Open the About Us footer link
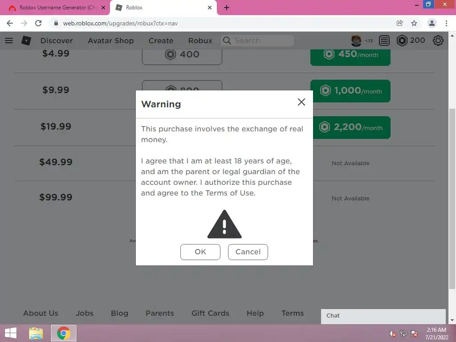This screenshot has width=456, height=342. pos(41,313)
